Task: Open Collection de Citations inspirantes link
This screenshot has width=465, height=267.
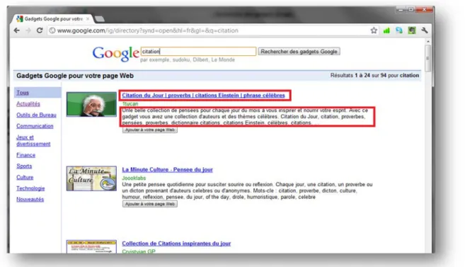Action: 176,244
